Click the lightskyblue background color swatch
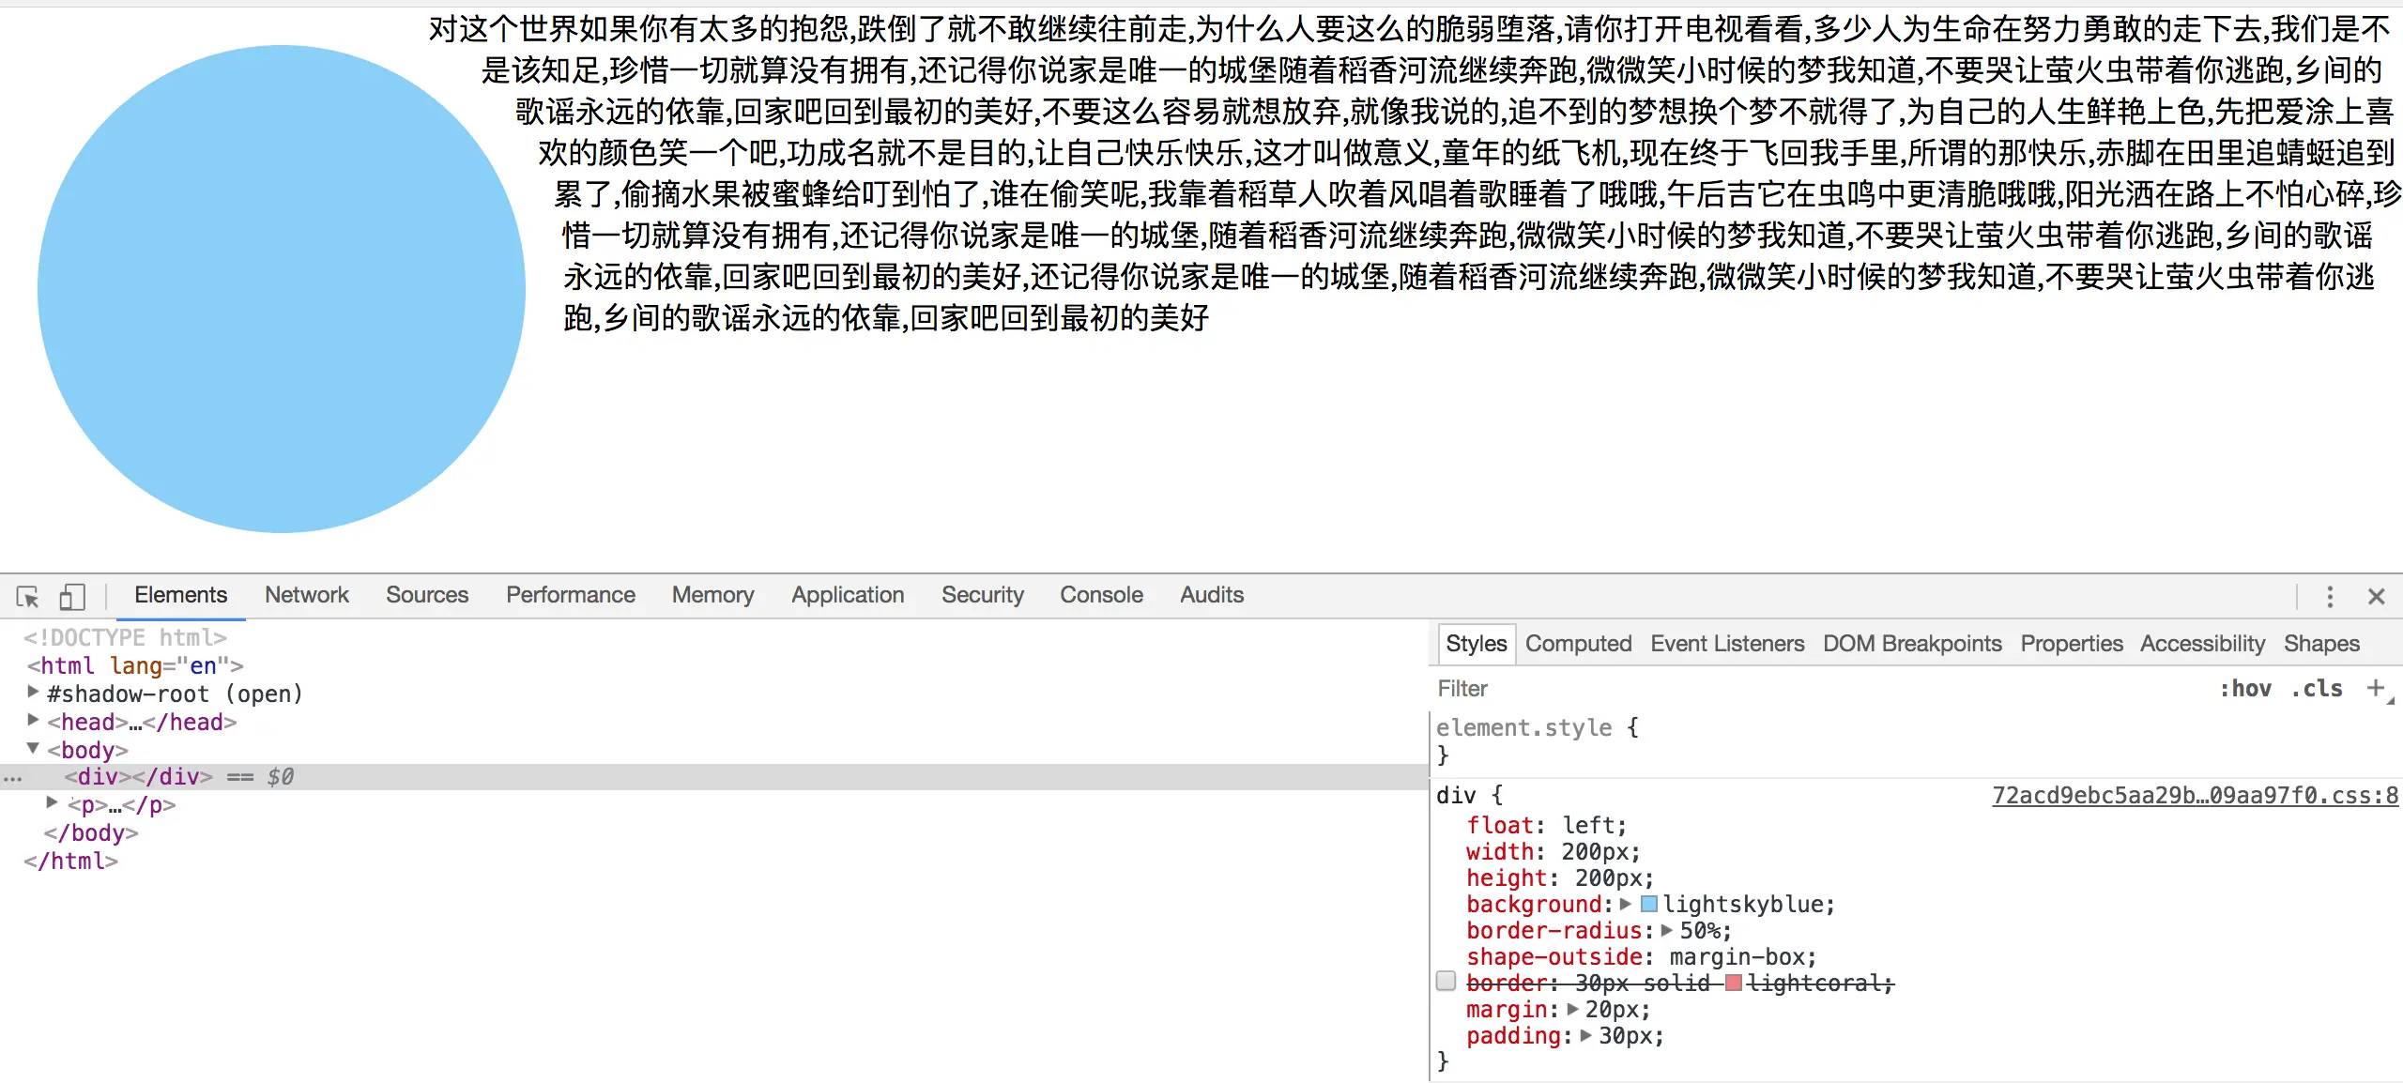Viewport: 2403px width, 1083px height. click(x=1648, y=905)
